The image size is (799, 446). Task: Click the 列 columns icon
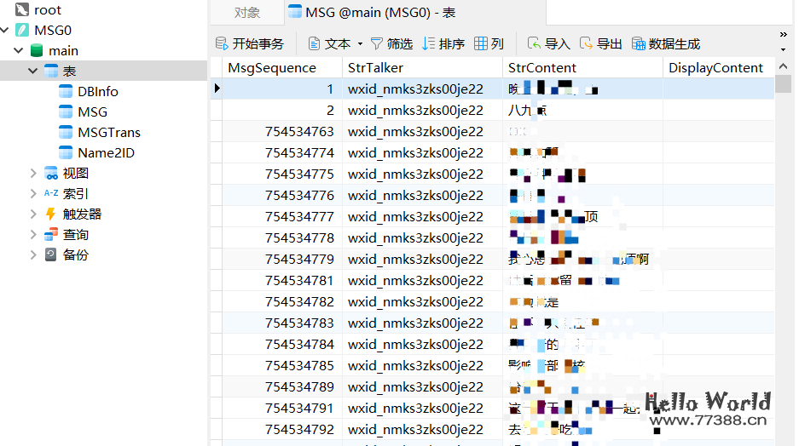click(481, 43)
